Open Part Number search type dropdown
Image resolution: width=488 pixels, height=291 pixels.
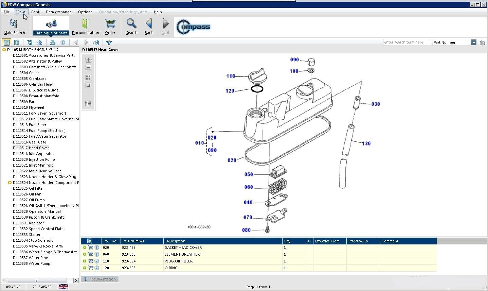[474, 42]
